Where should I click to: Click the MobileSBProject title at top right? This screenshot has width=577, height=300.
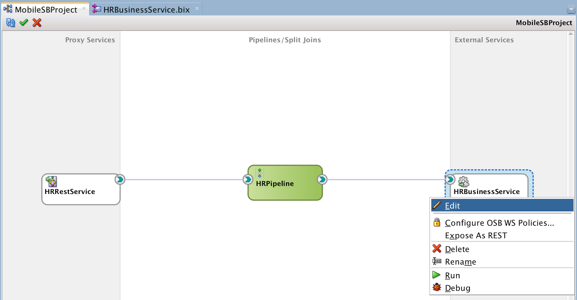(x=544, y=23)
